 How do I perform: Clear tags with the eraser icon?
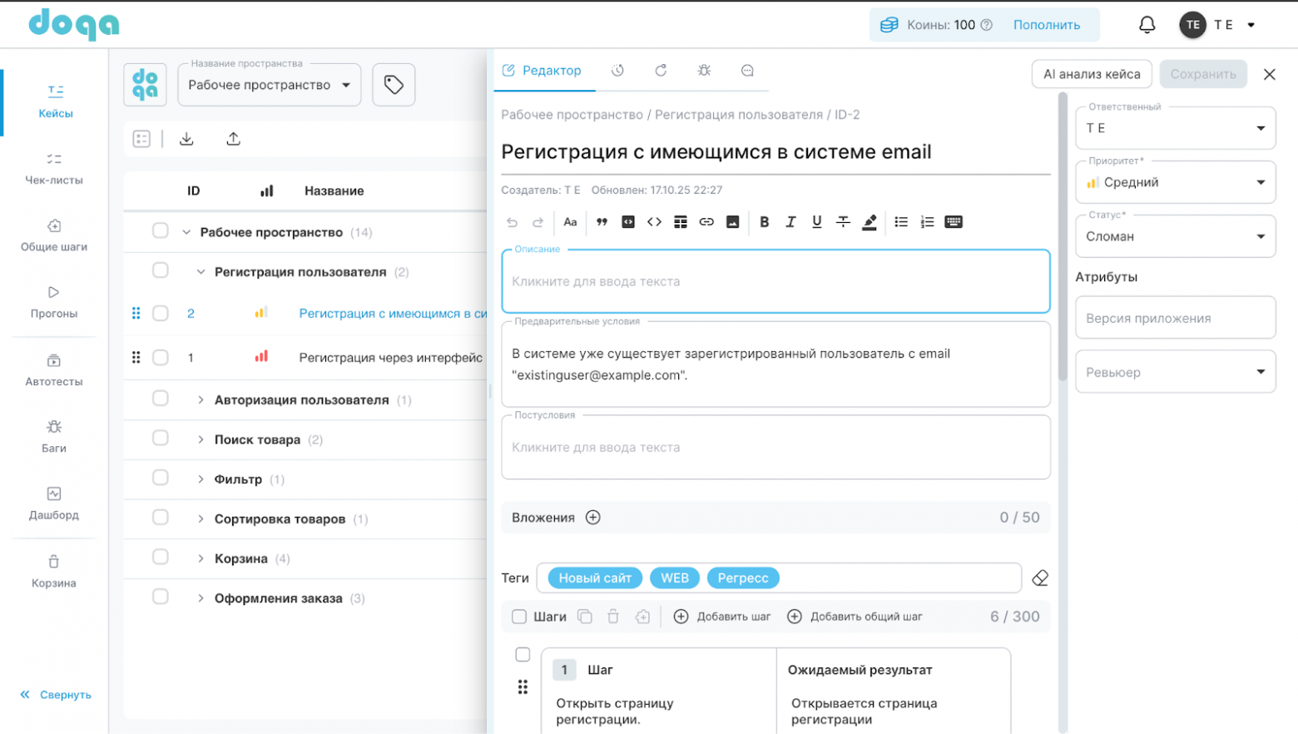[x=1040, y=578]
